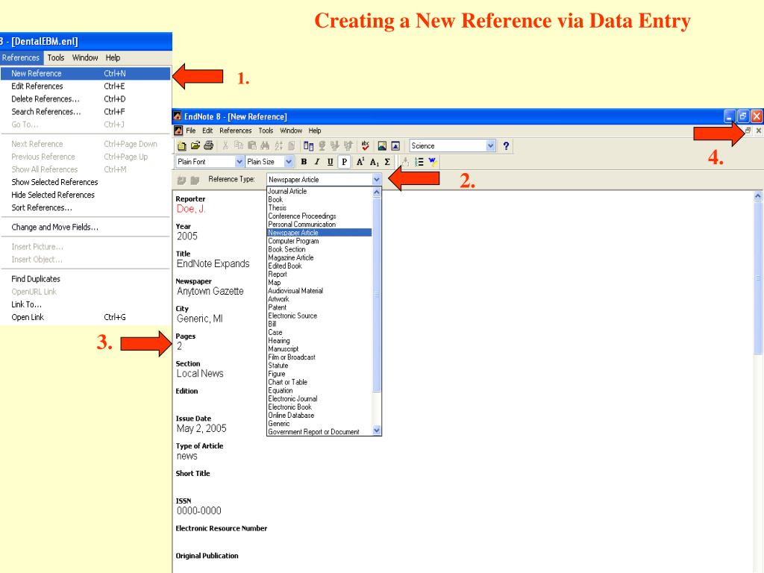The image size is (764, 573).
Task: Select Hide Selected References entry
Action: (x=86, y=195)
